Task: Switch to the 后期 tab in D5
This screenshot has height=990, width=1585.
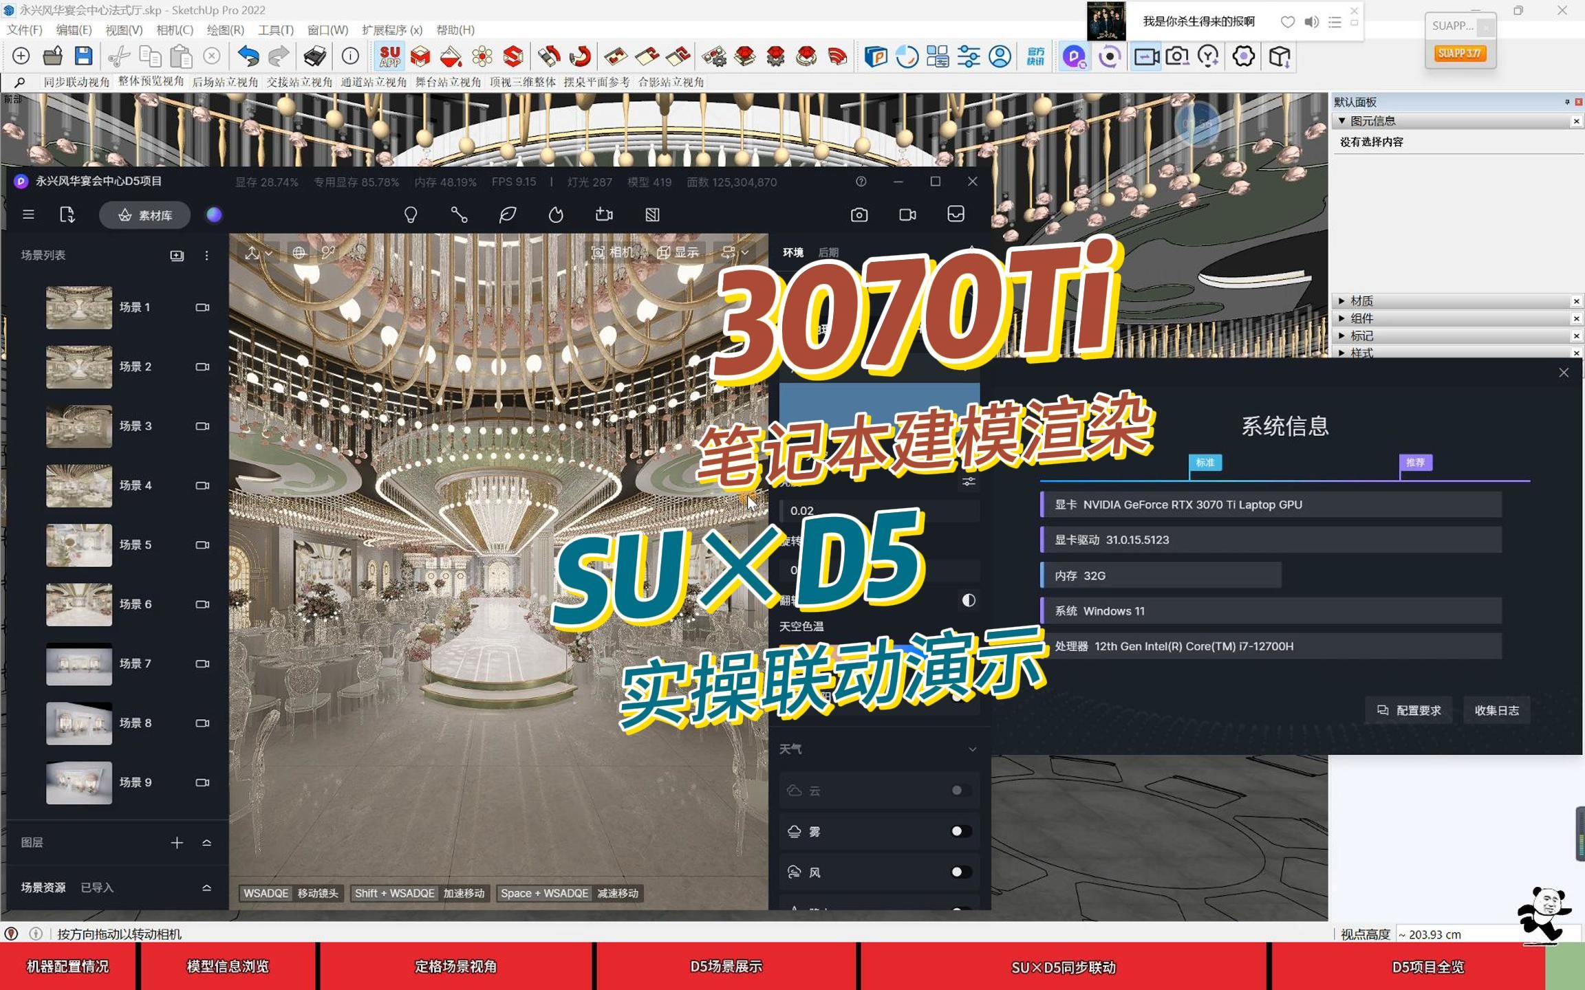Action: click(x=829, y=252)
